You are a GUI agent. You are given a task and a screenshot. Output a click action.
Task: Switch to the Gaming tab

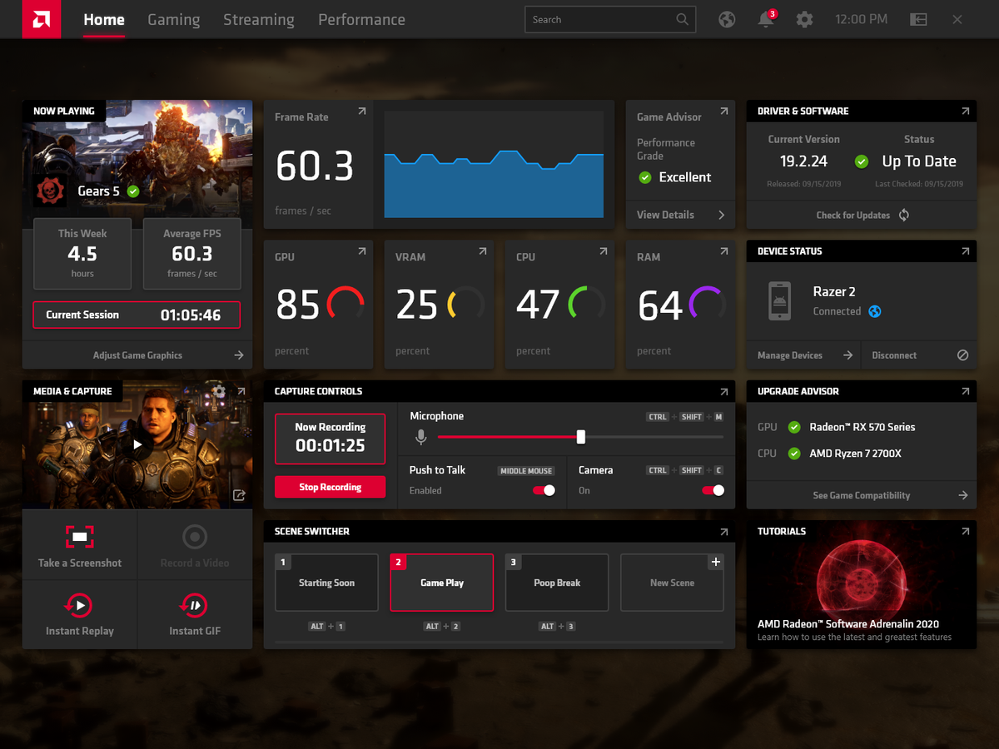173,20
